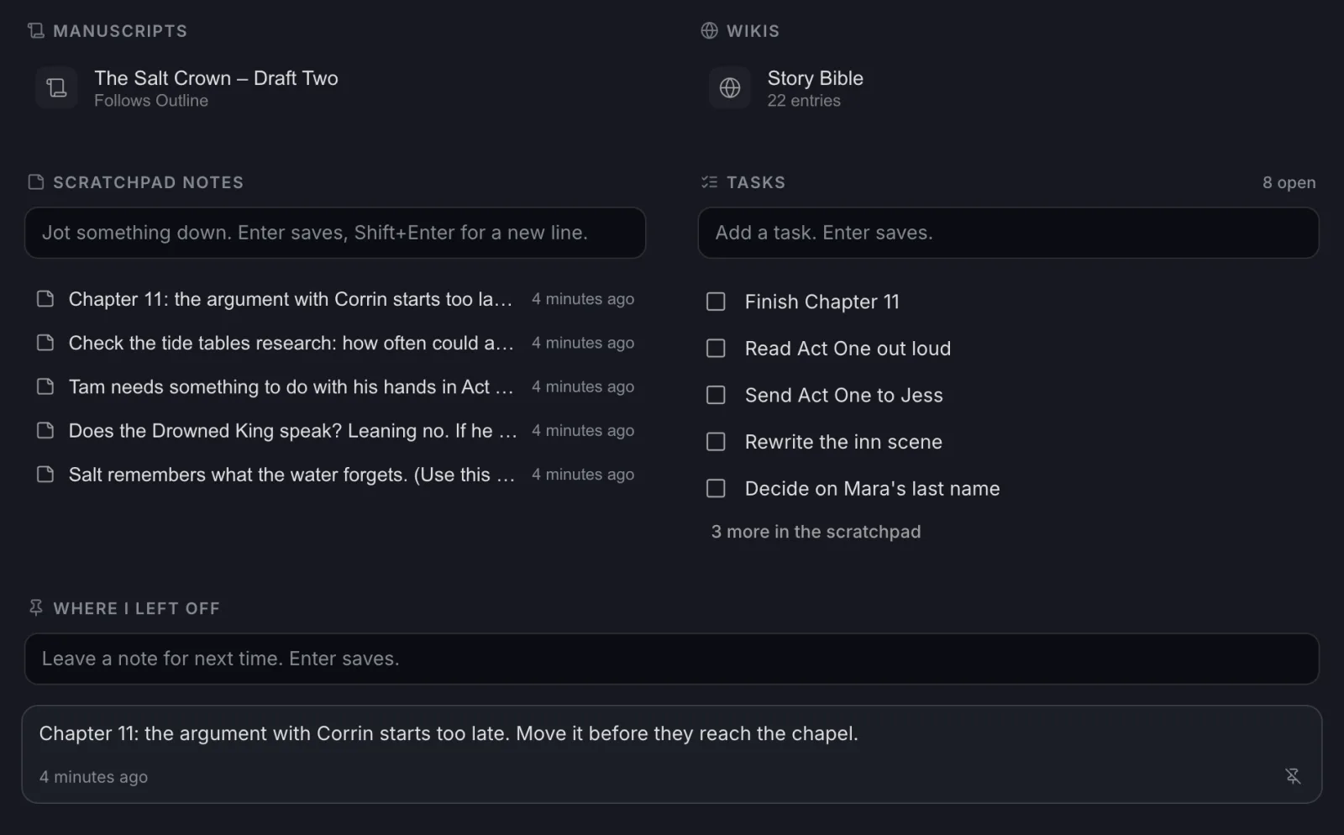
Task: Click the pinned Chapter 11 note text
Action: click(449, 733)
